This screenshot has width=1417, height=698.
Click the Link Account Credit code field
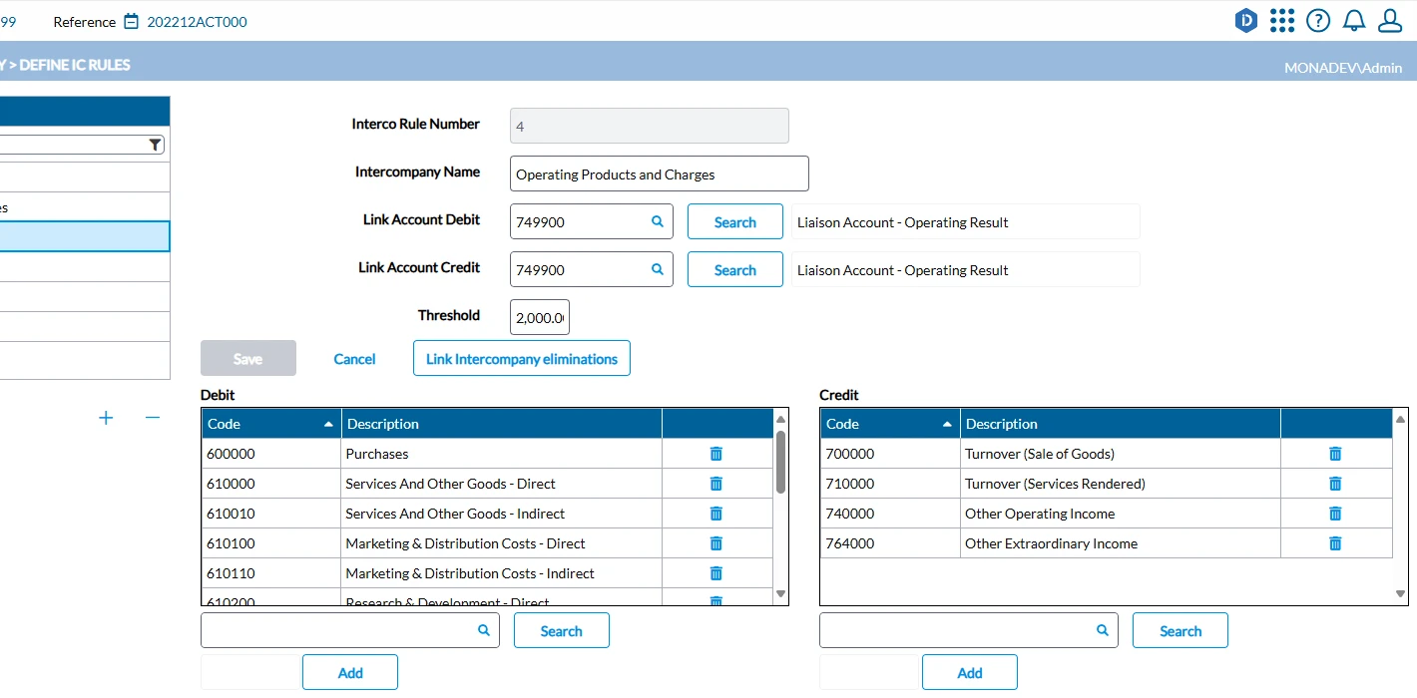592,269
